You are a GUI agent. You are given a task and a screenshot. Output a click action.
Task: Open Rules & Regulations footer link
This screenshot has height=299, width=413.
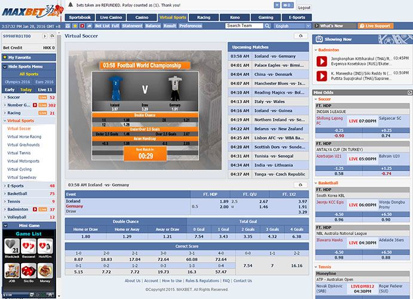[202, 281]
